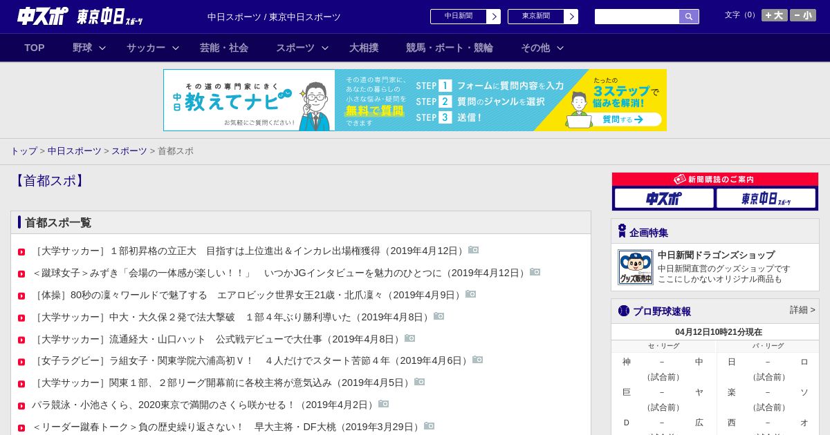Click the セ・リーグ column header

click(663, 346)
